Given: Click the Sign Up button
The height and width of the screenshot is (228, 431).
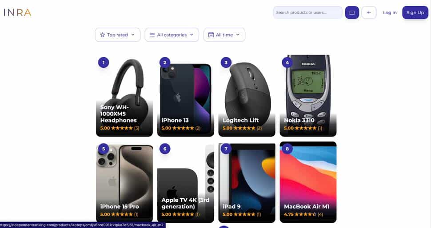Looking at the screenshot, I should (x=415, y=12).
